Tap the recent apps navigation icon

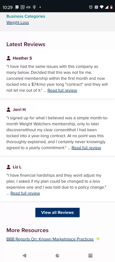(x=90, y=255)
